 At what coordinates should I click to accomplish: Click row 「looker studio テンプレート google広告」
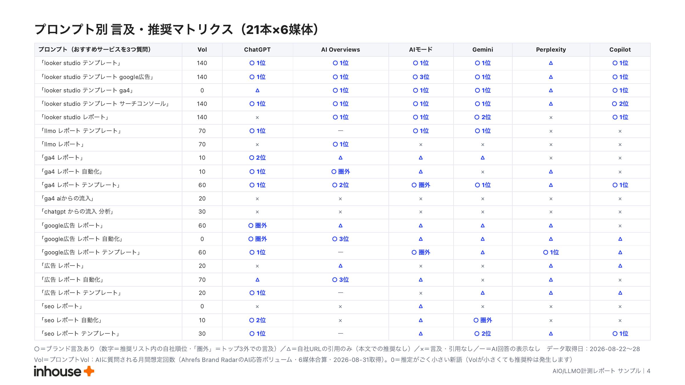click(342, 77)
